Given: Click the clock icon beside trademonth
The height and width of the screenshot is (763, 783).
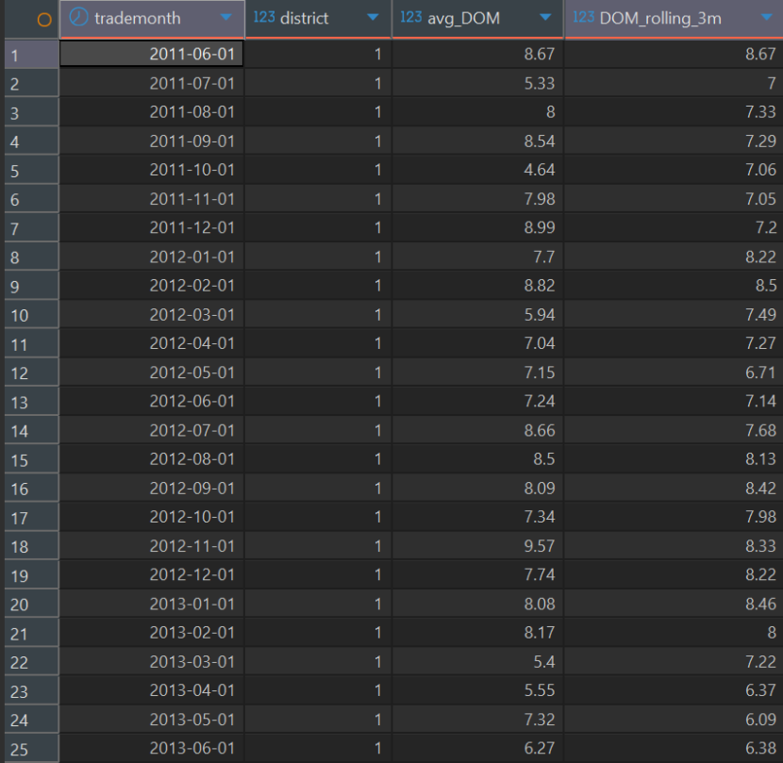Looking at the screenshot, I should pos(78,17).
